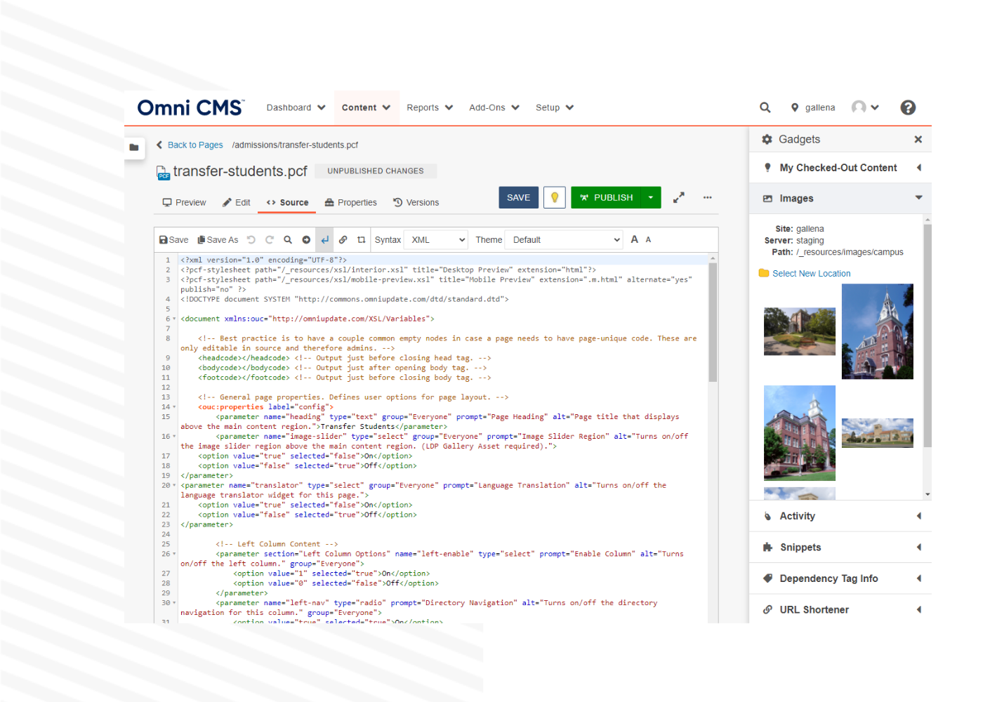The image size is (983, 702).
Task: Expand My Checked-Out Content gadget
Action: (x=840, y=168)
